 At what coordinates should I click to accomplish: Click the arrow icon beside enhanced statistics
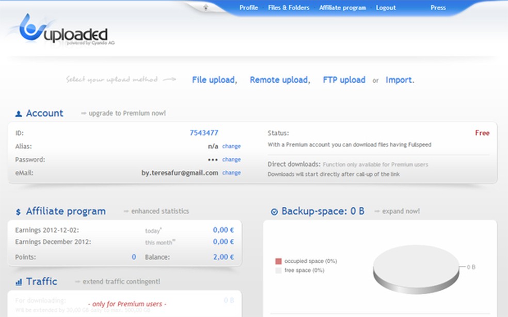pyautogui.click(x=128, y=211)
